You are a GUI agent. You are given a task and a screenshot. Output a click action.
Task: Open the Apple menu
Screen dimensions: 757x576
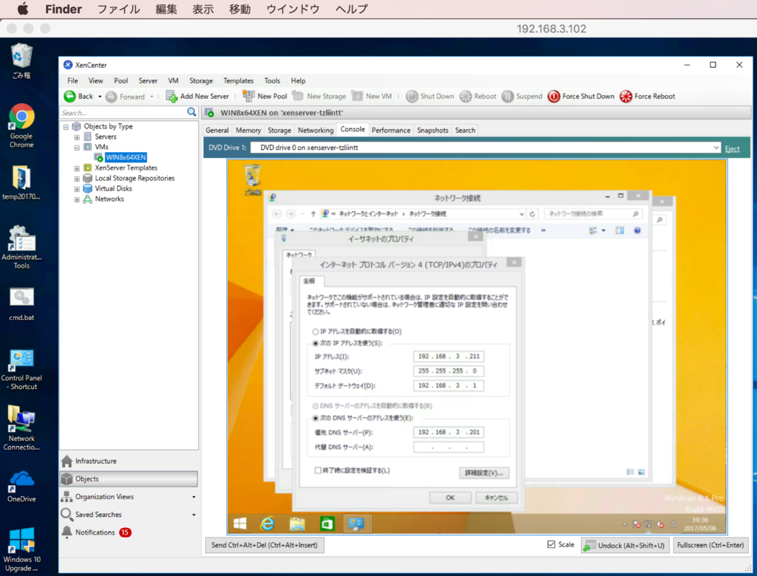pos(23,9)
